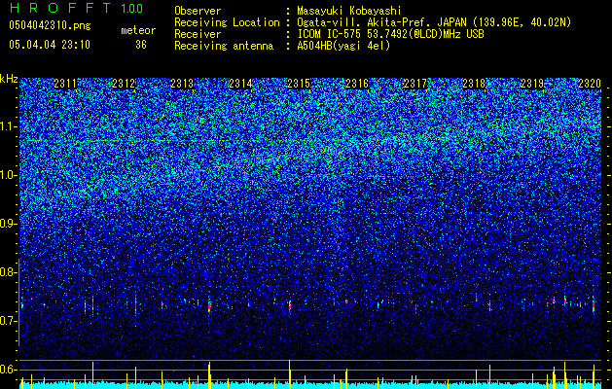Viewport: 612px width, 389px height.
Task: Click the meteor count value 36
Action: coord(141,45)
